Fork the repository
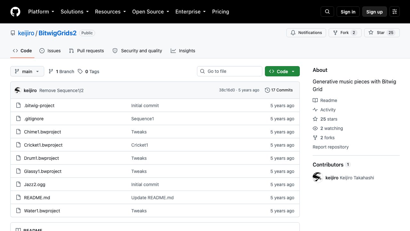This screenshot has width=410, height=231. pyautogui.click(x=345, y=33)
